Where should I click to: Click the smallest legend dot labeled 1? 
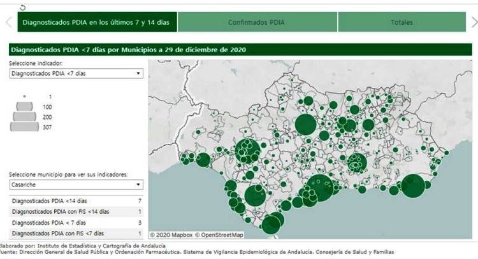tap(24, 96)
